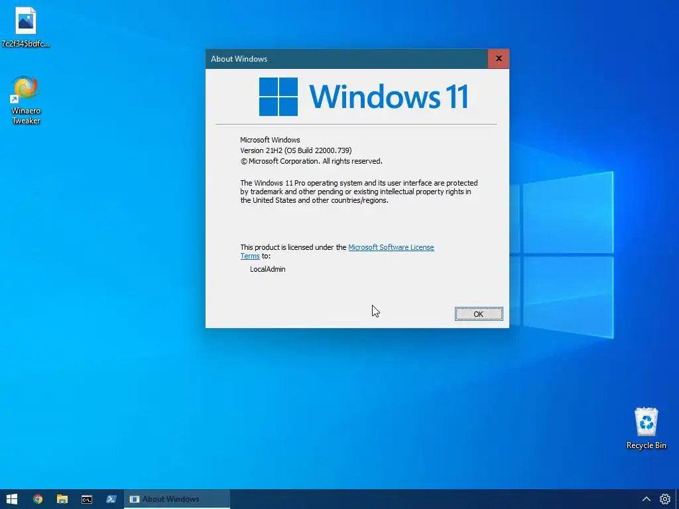Click OK in the About Windows dialog
This screenshot has height=509, width=679.
(479, 313)
